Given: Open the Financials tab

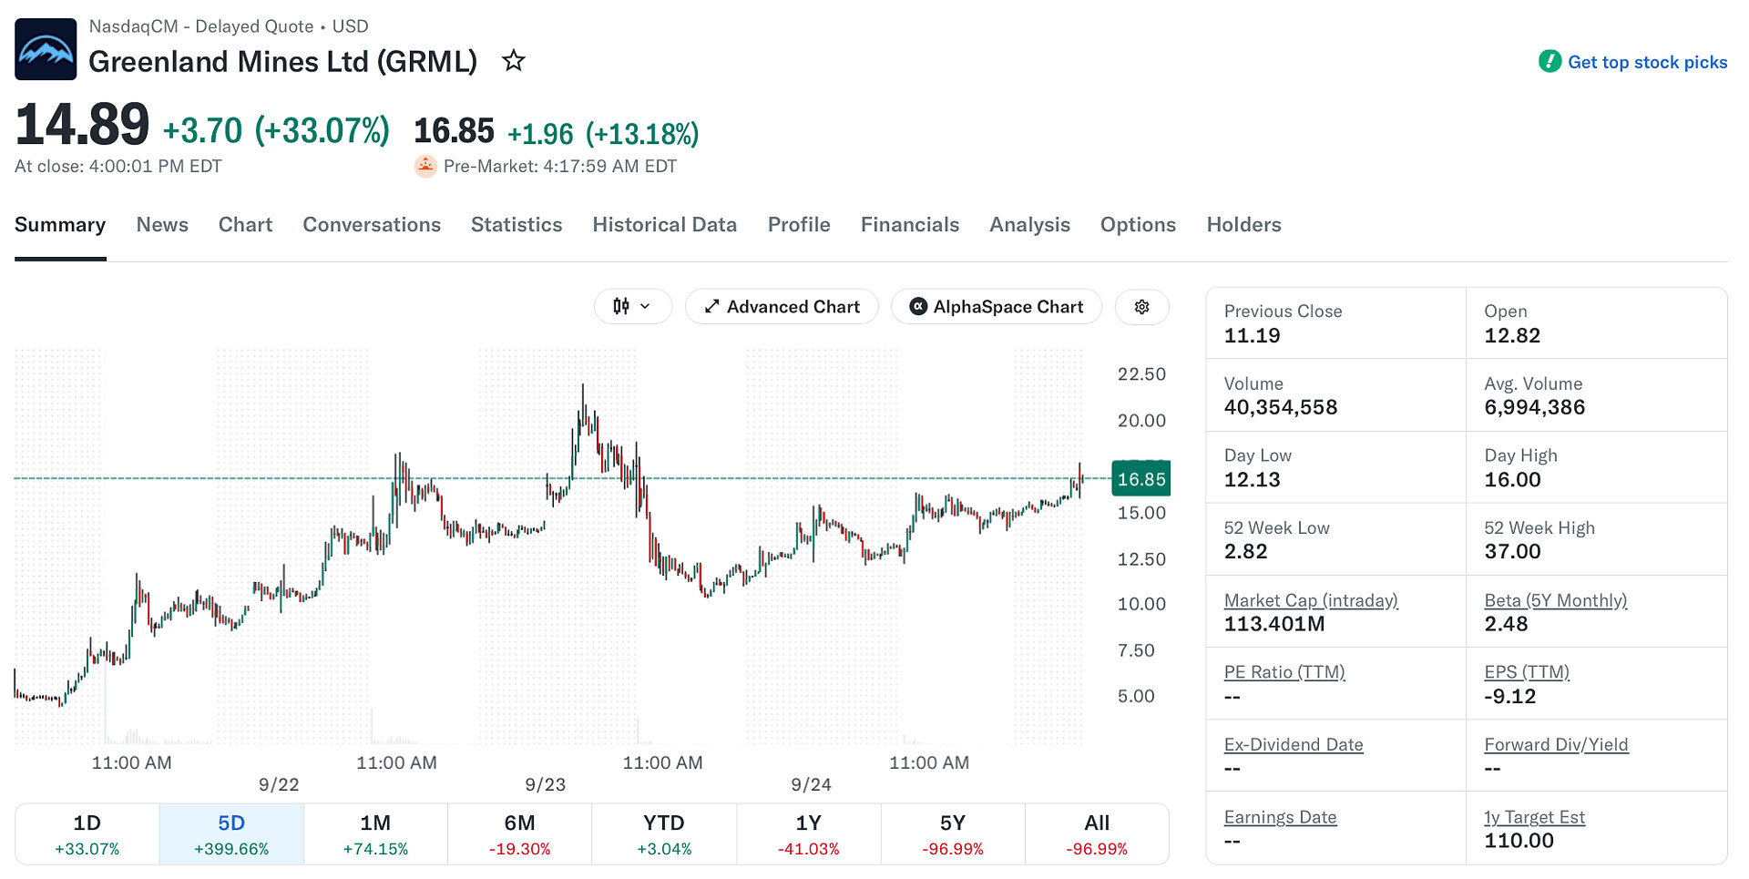Looking at the screenshot, I should tap(910, 225).
